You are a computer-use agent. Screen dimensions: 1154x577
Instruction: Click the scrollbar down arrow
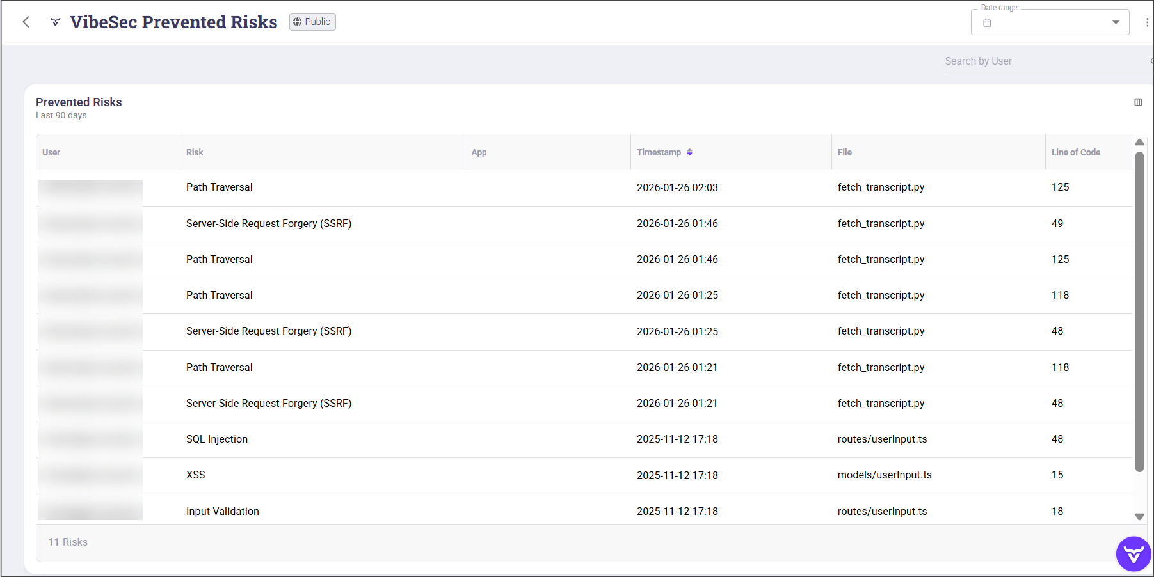click(1139, 517)
